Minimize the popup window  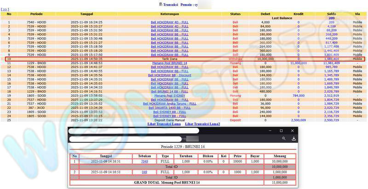270,131
